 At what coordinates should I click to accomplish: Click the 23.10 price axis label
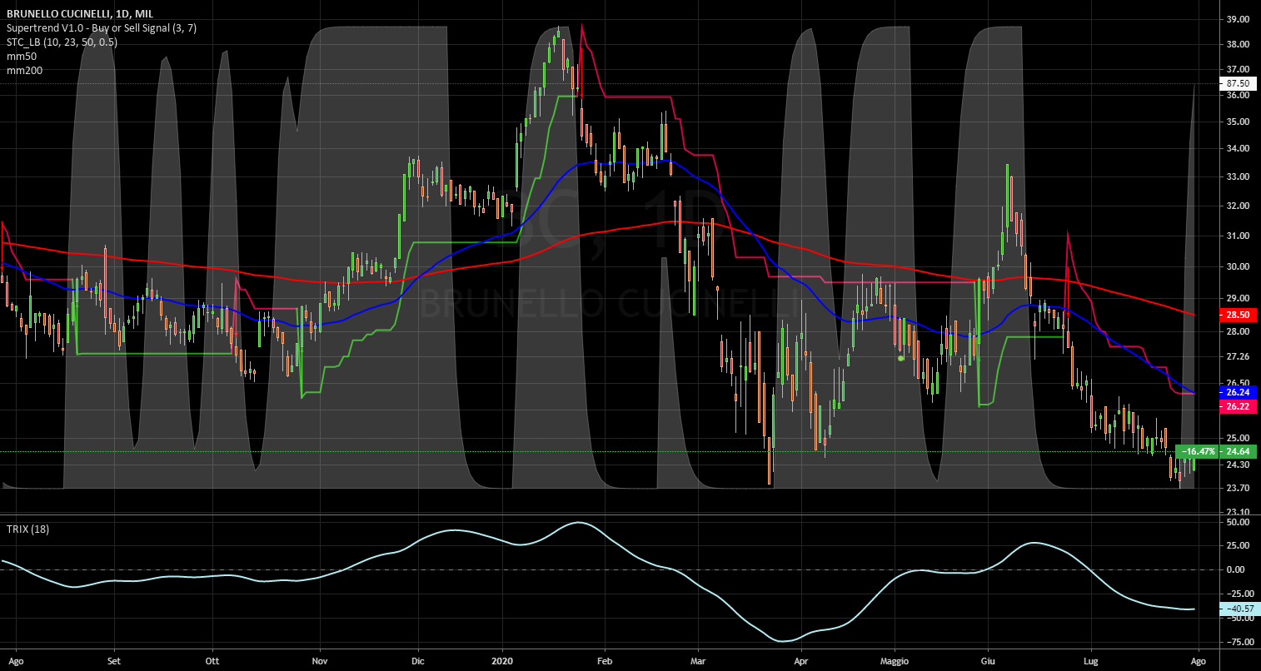point(1239,512)
